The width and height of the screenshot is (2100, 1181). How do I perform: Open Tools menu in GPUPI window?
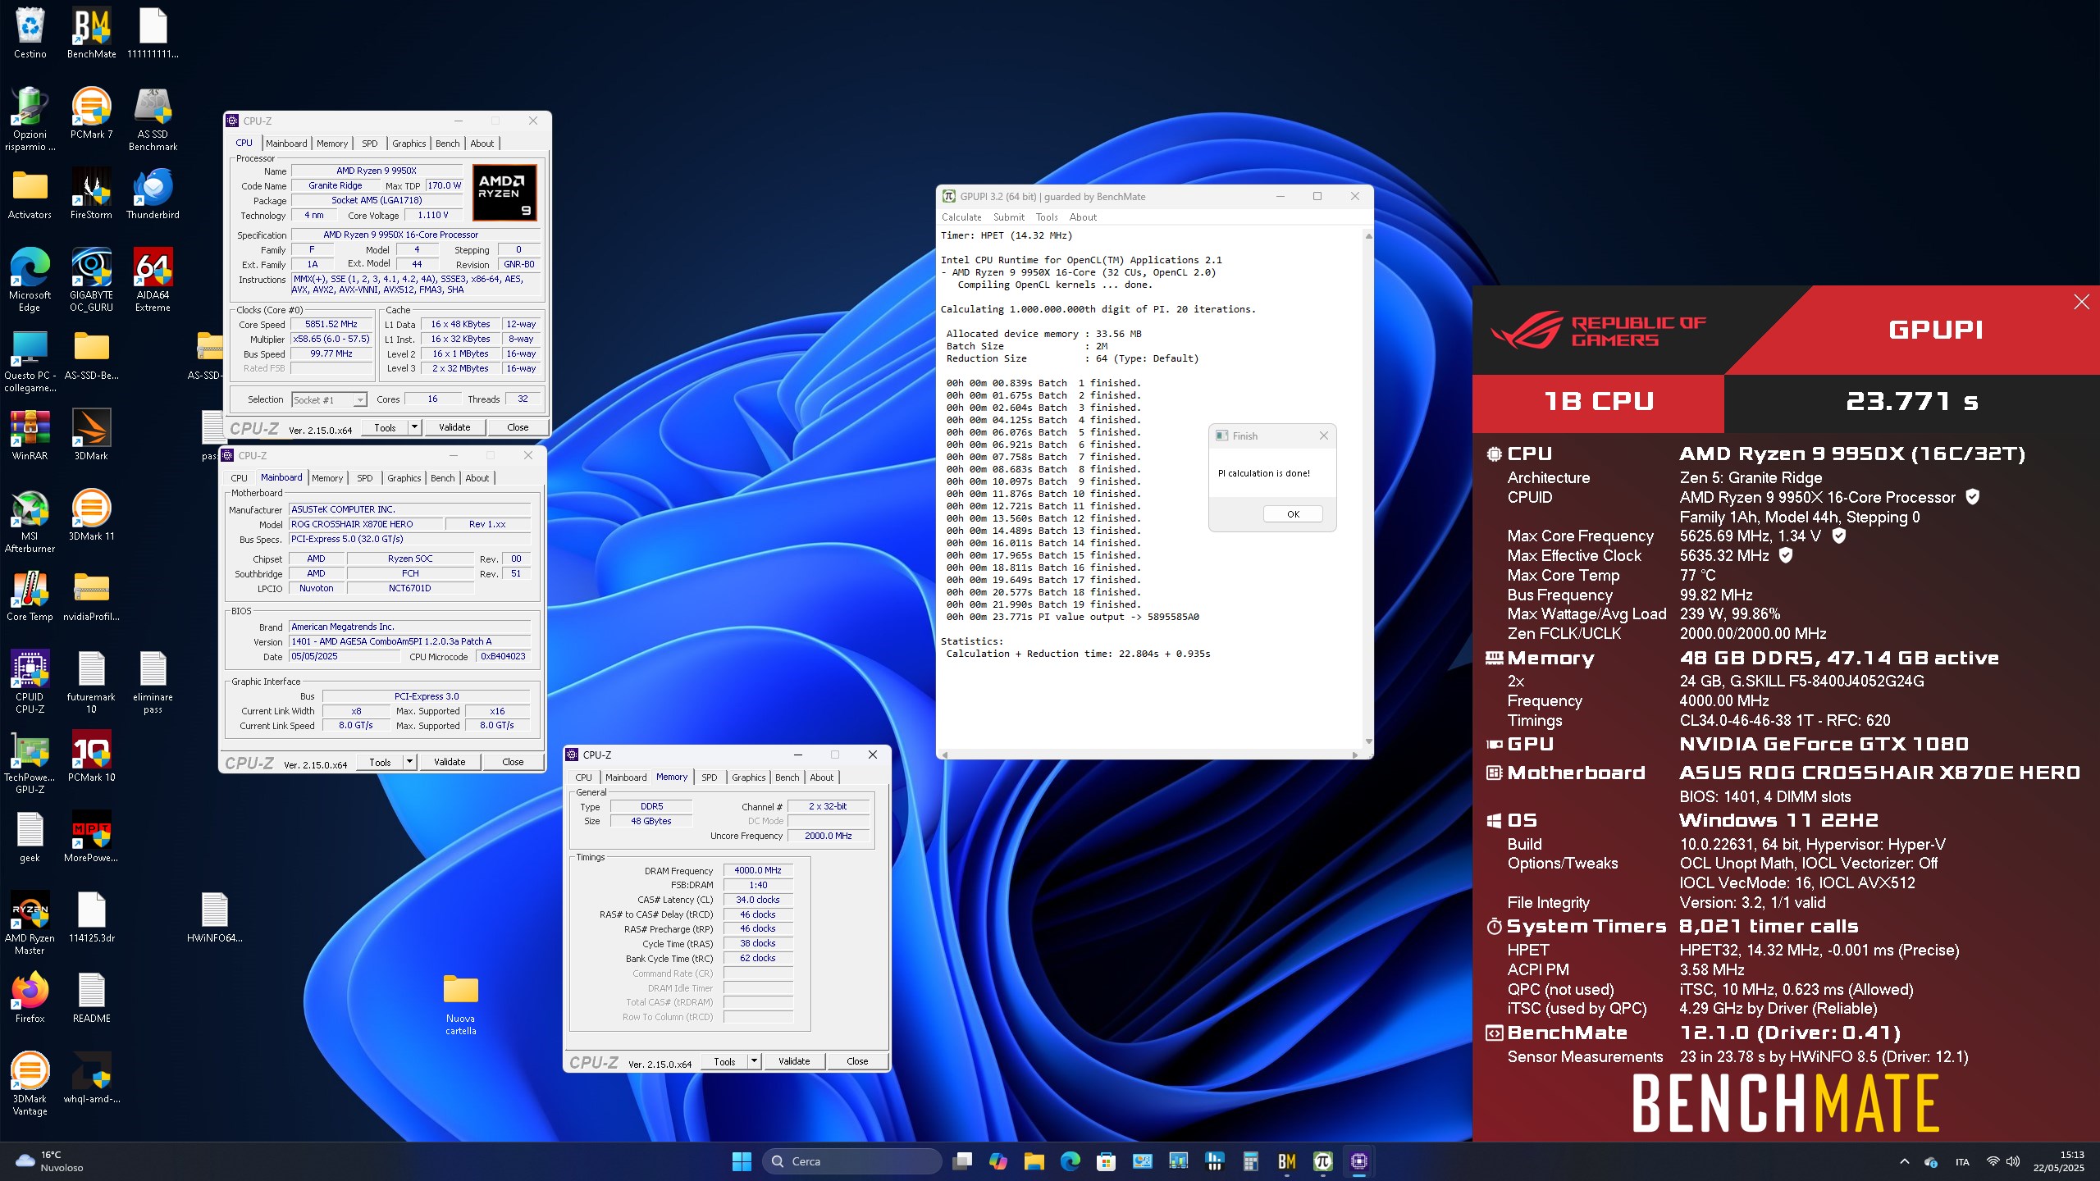tap(1047, 217)
